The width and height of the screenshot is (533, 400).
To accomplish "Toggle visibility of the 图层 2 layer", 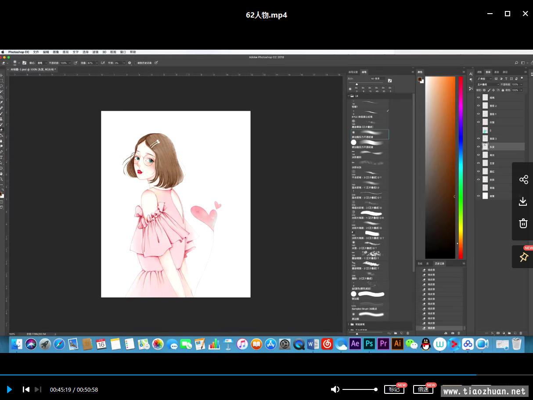I will [479, 106].
